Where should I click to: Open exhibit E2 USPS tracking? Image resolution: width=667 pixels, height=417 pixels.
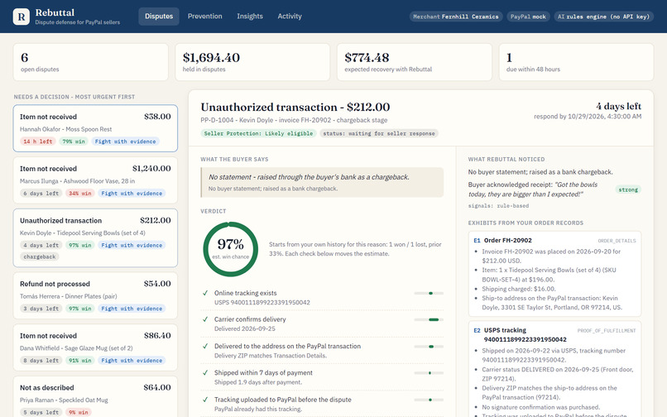coord(554,369)
